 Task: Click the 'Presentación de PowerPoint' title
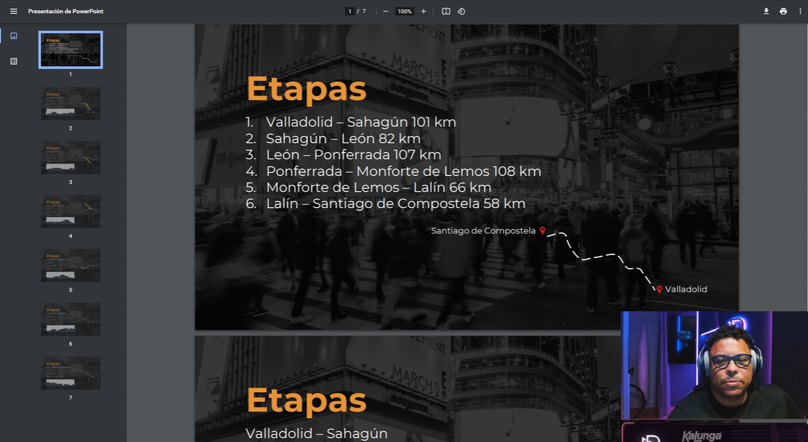coord(66,12)
